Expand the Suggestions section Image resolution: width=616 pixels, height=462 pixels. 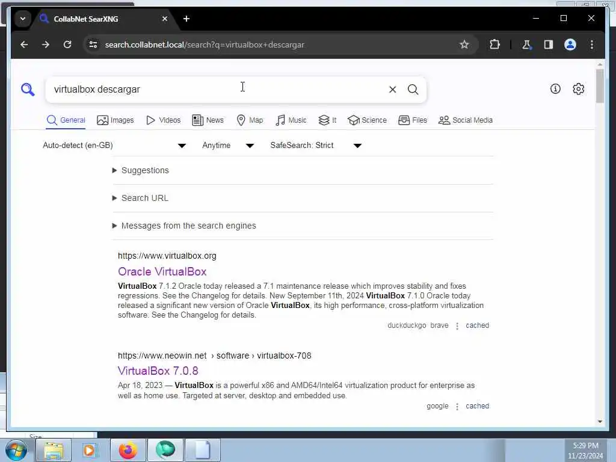click(141, 170)
